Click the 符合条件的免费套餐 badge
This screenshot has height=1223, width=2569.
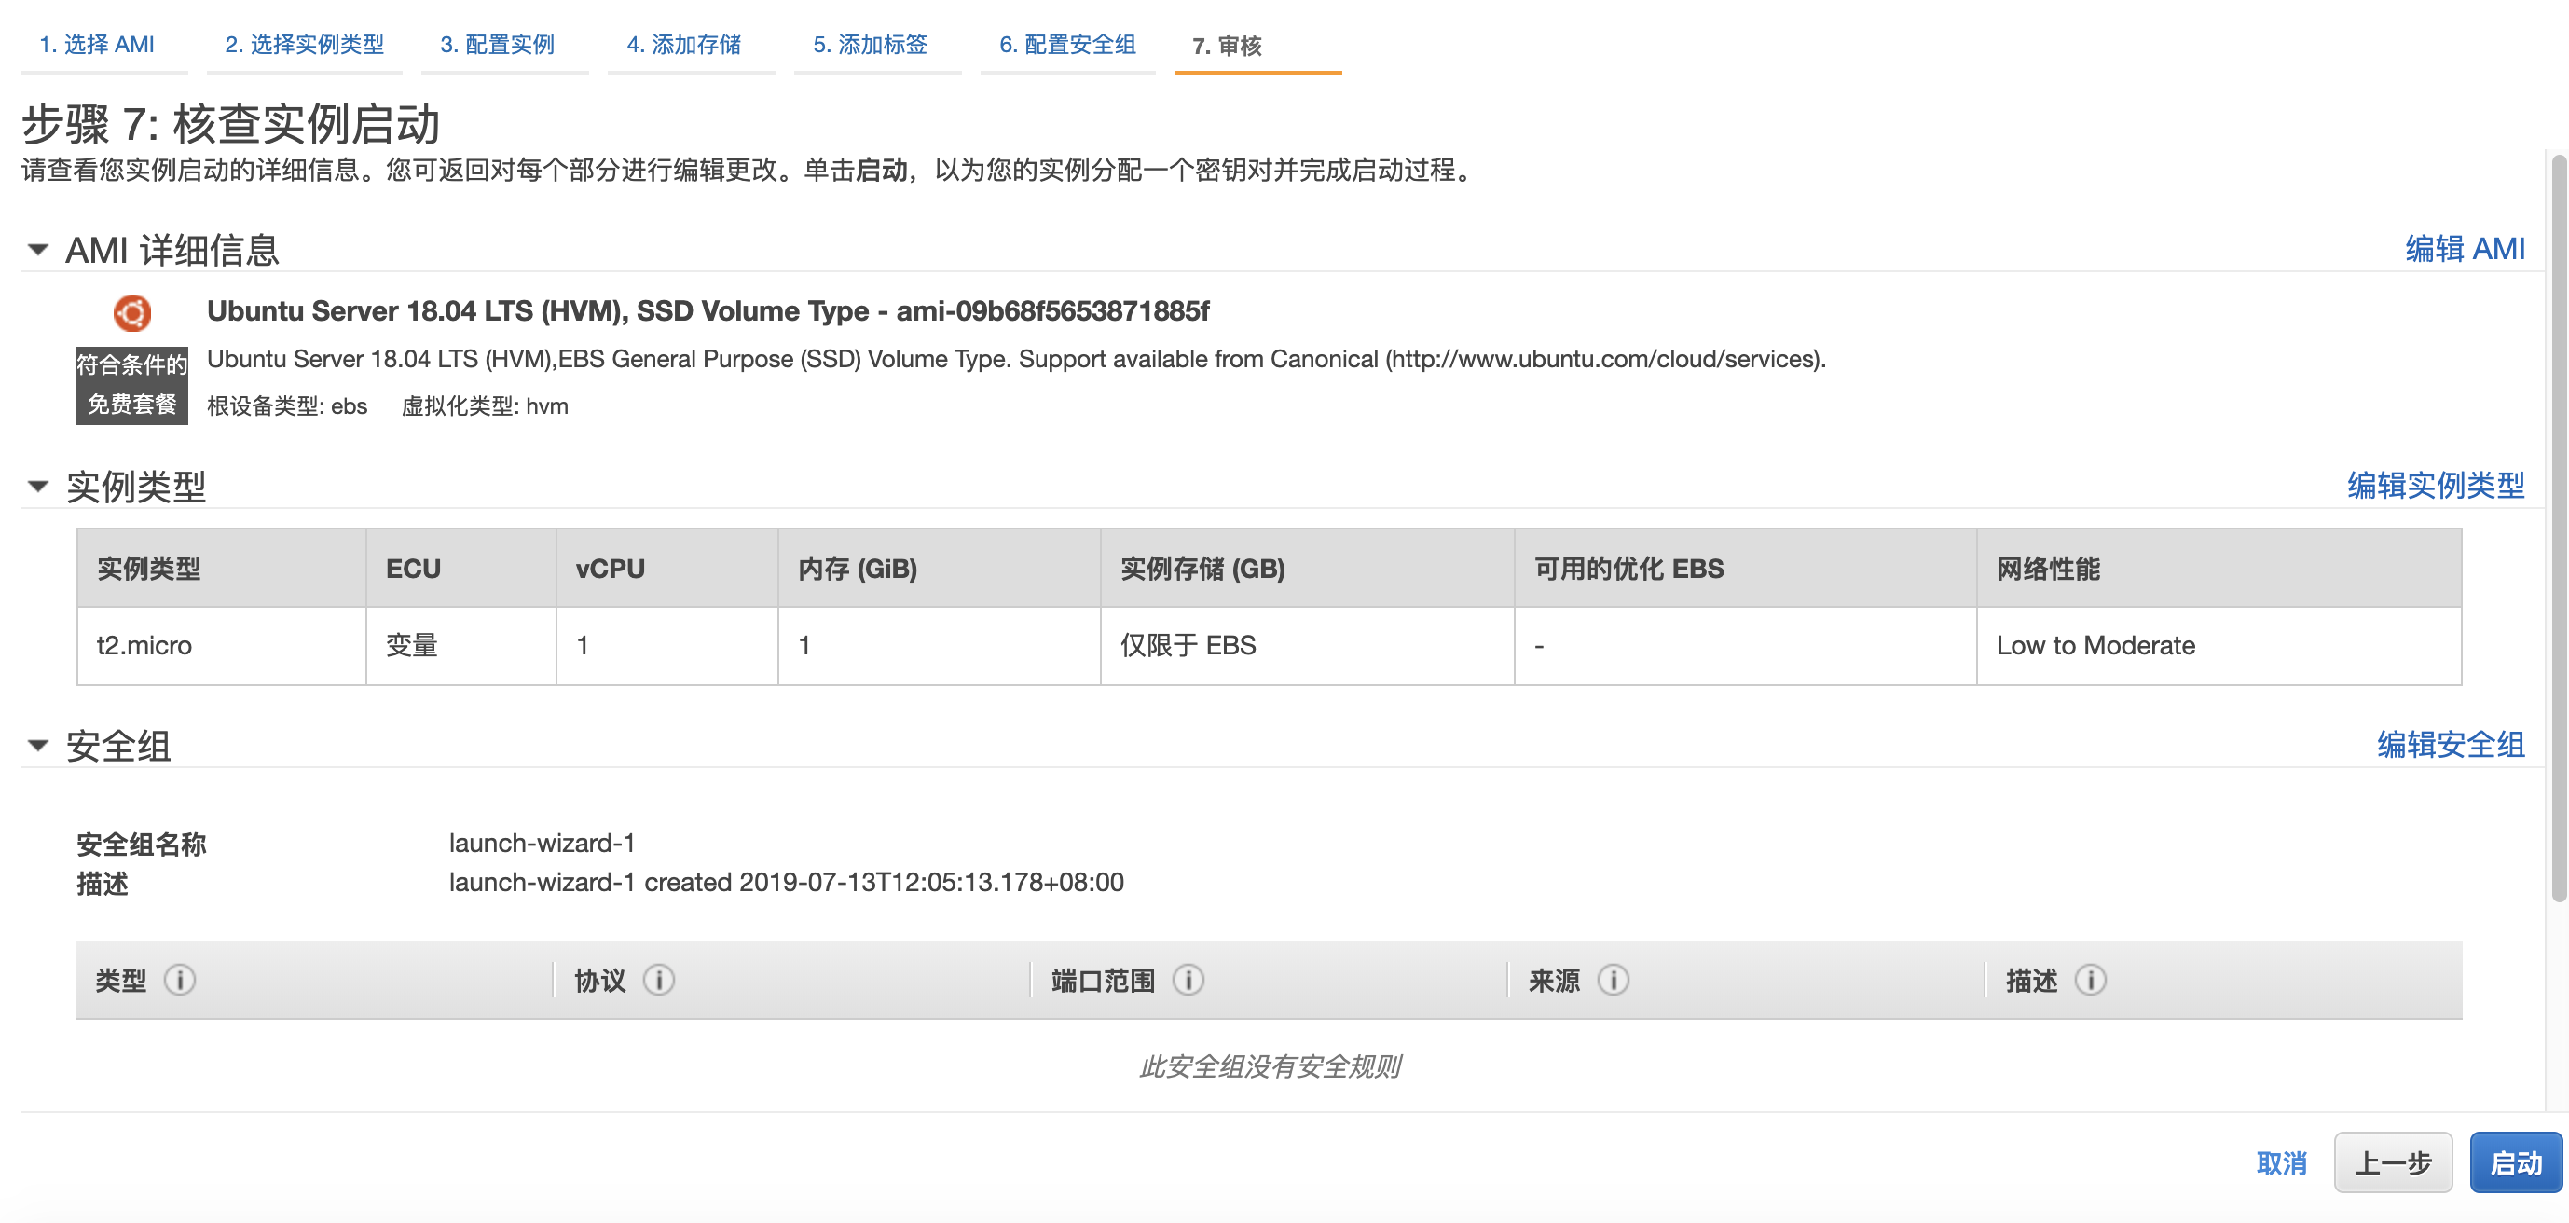(x=131, y=385)
